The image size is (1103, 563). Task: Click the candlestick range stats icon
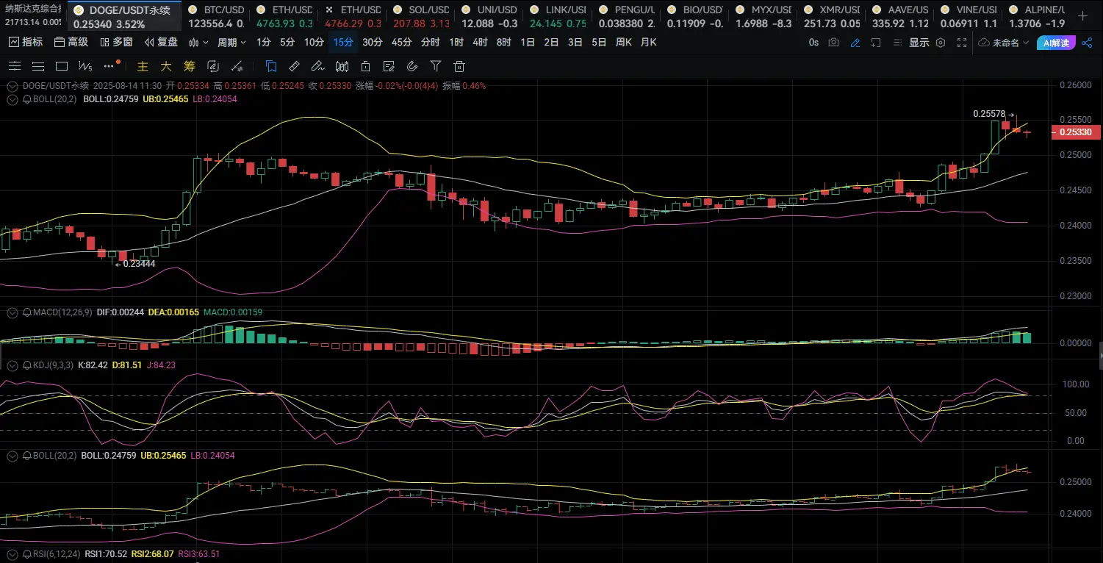coord(342,66)
